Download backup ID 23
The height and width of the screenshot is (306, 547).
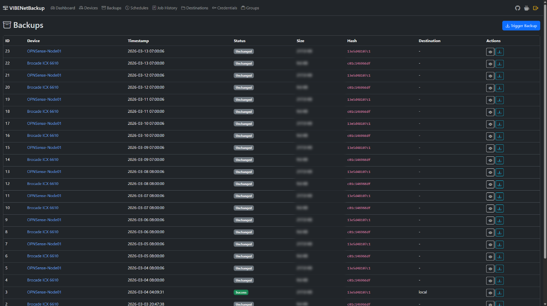coord(500,52)
